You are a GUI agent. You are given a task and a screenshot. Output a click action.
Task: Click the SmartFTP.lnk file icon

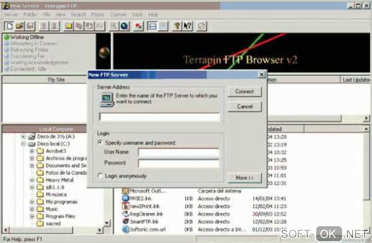[125, 221]
